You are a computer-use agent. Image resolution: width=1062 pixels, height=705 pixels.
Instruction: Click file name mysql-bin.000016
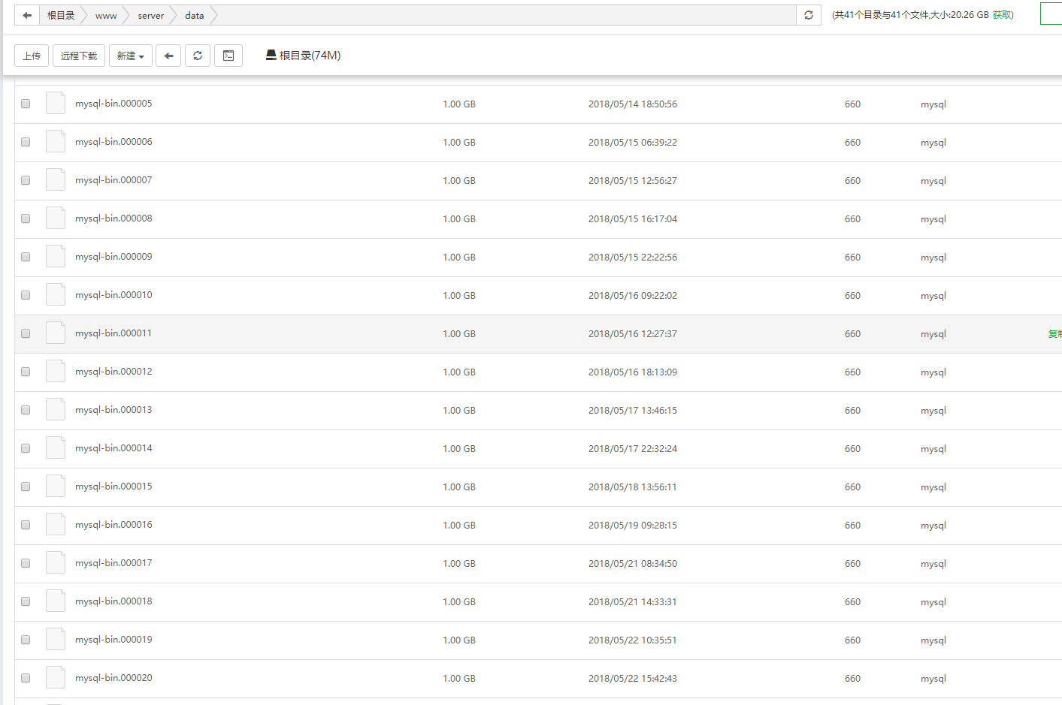[x=113, y=525]
